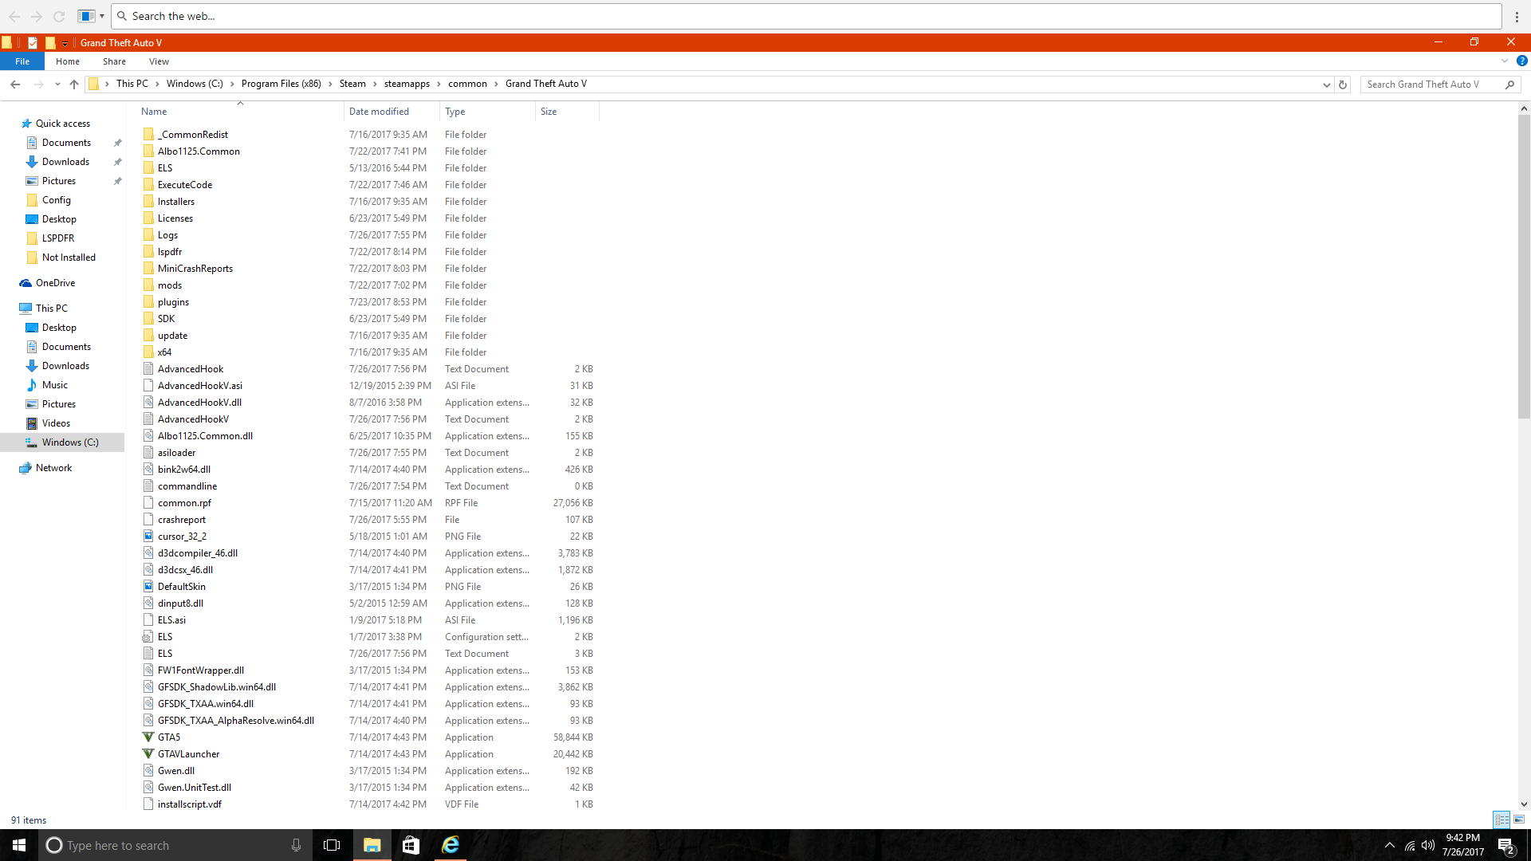The image size is (1531, 861).
Task: Click the Task View taskbar icon
Action: (x=332, y=845)
